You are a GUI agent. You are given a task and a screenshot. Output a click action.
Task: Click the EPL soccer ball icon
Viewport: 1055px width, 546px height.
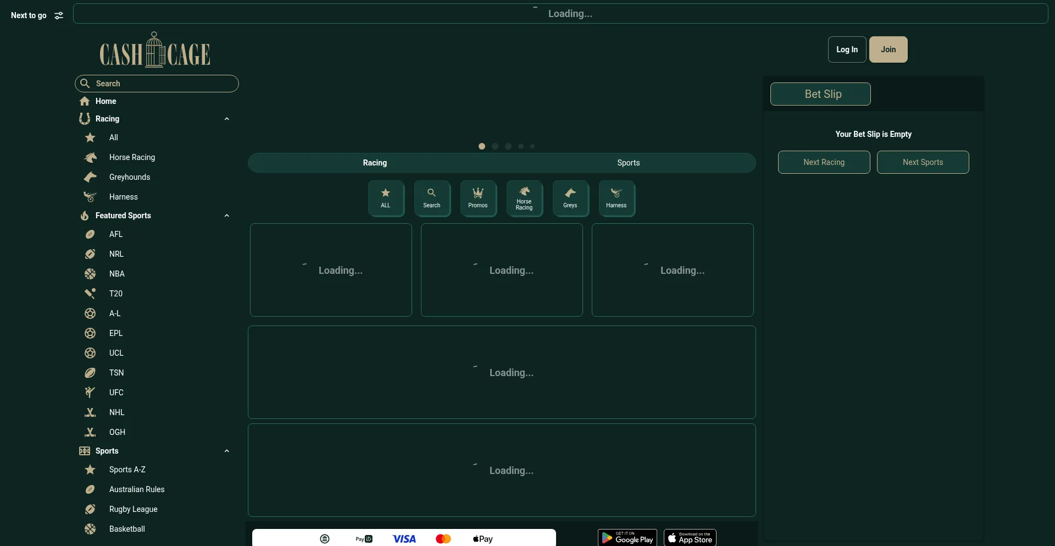pyautogui.click(x=90, y=333)
